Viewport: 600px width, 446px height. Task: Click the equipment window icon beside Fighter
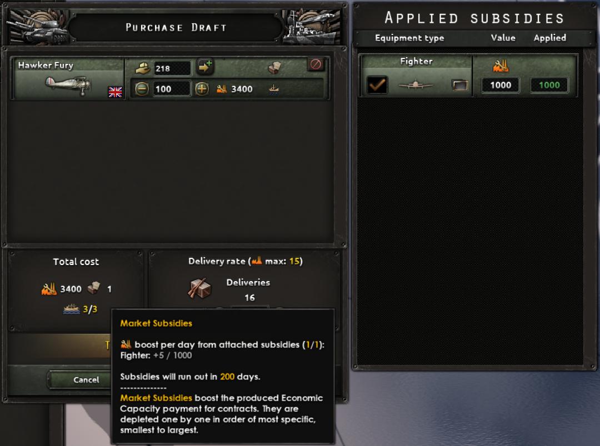(x=459, y=85)
